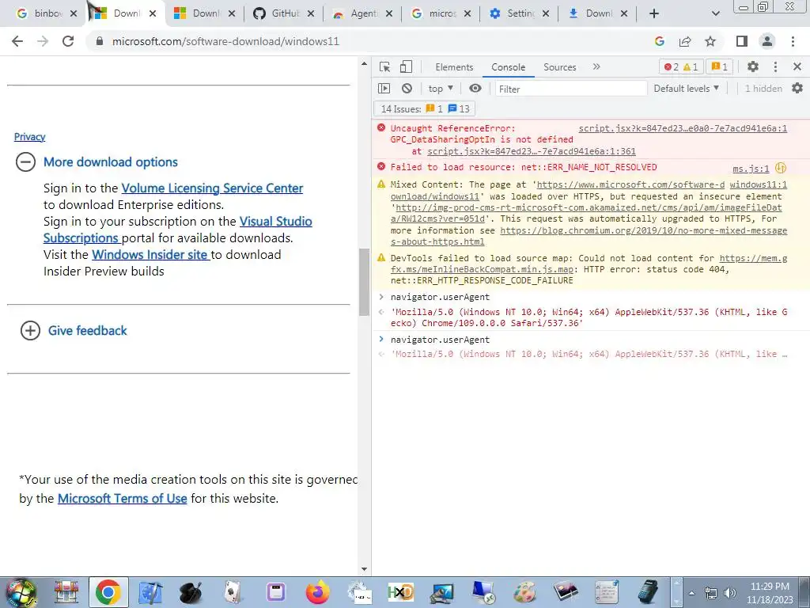Image resolution: width=810 pixels, height=608 pixels.
Task: Open the tab search dropdown arrow
Action: (715, 13)
